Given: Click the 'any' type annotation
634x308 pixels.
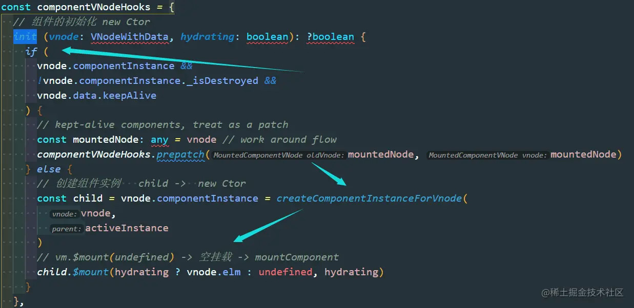Looking at the screenshot, I should point(159,140).
